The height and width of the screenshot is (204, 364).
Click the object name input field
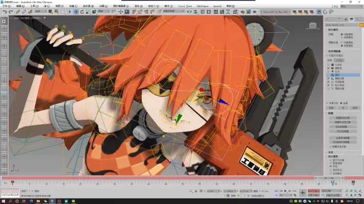pyautogui.click(x=341, y=25)
